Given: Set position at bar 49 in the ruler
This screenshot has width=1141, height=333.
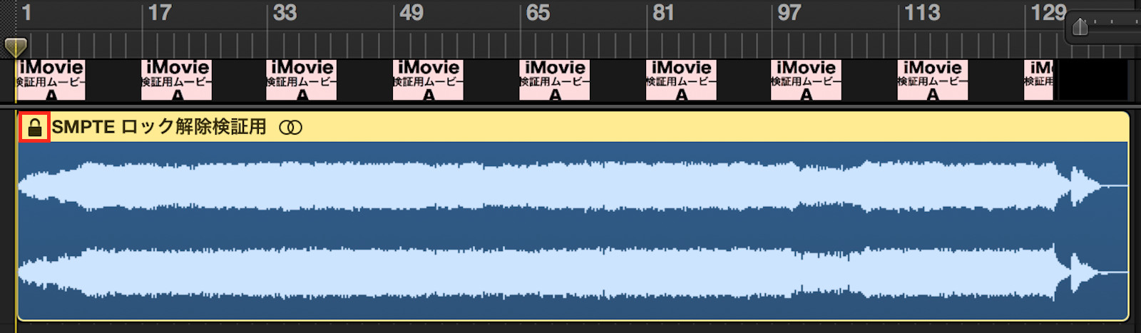Looking at the screenshot, I should point(411,13).
